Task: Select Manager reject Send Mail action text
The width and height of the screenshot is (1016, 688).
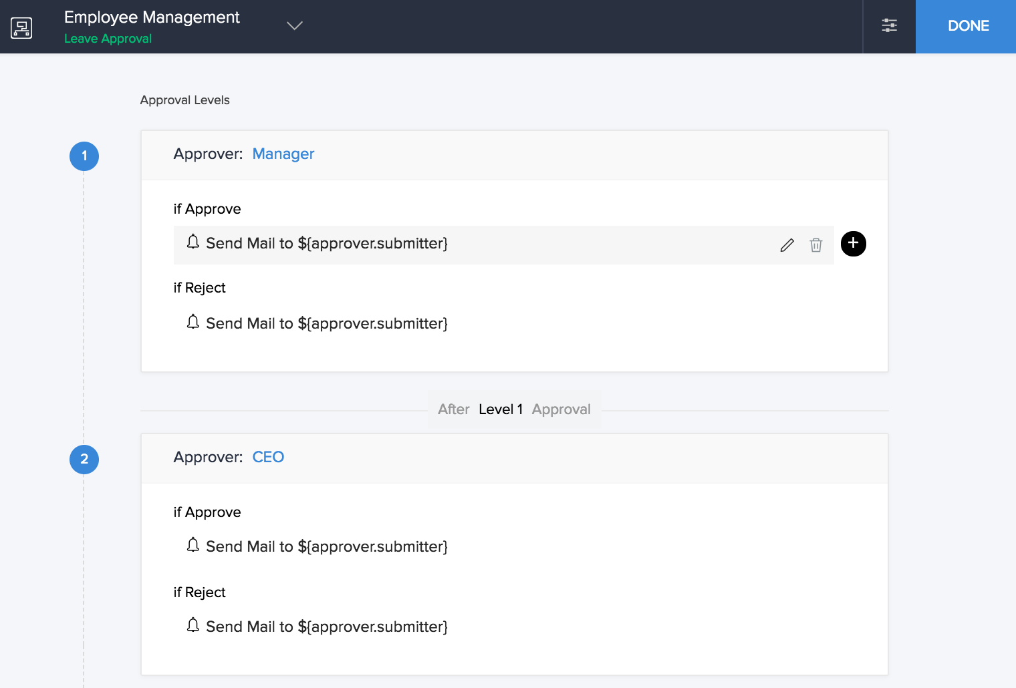Action: 327,324
